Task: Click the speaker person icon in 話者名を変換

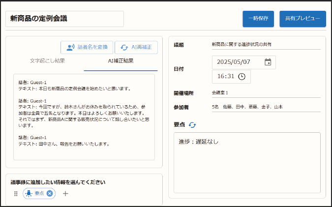Action: tap(70, 47)
